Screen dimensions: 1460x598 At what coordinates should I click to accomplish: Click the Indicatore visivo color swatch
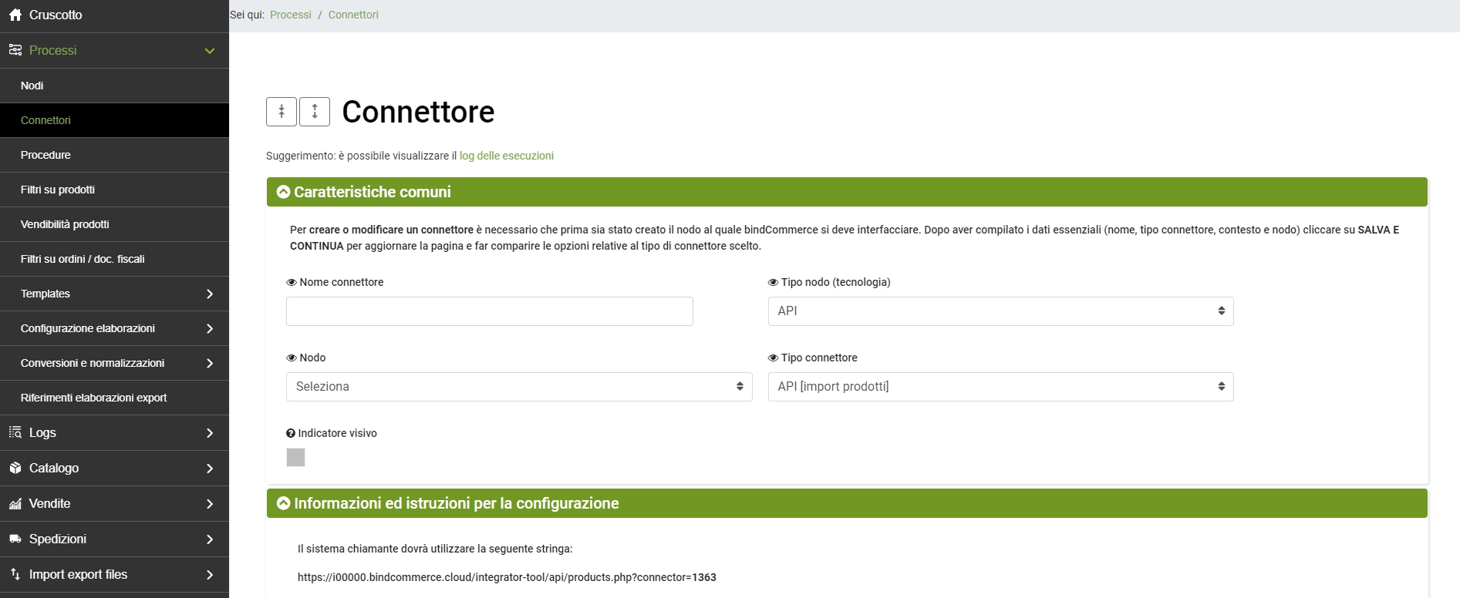tap(295, 458)
